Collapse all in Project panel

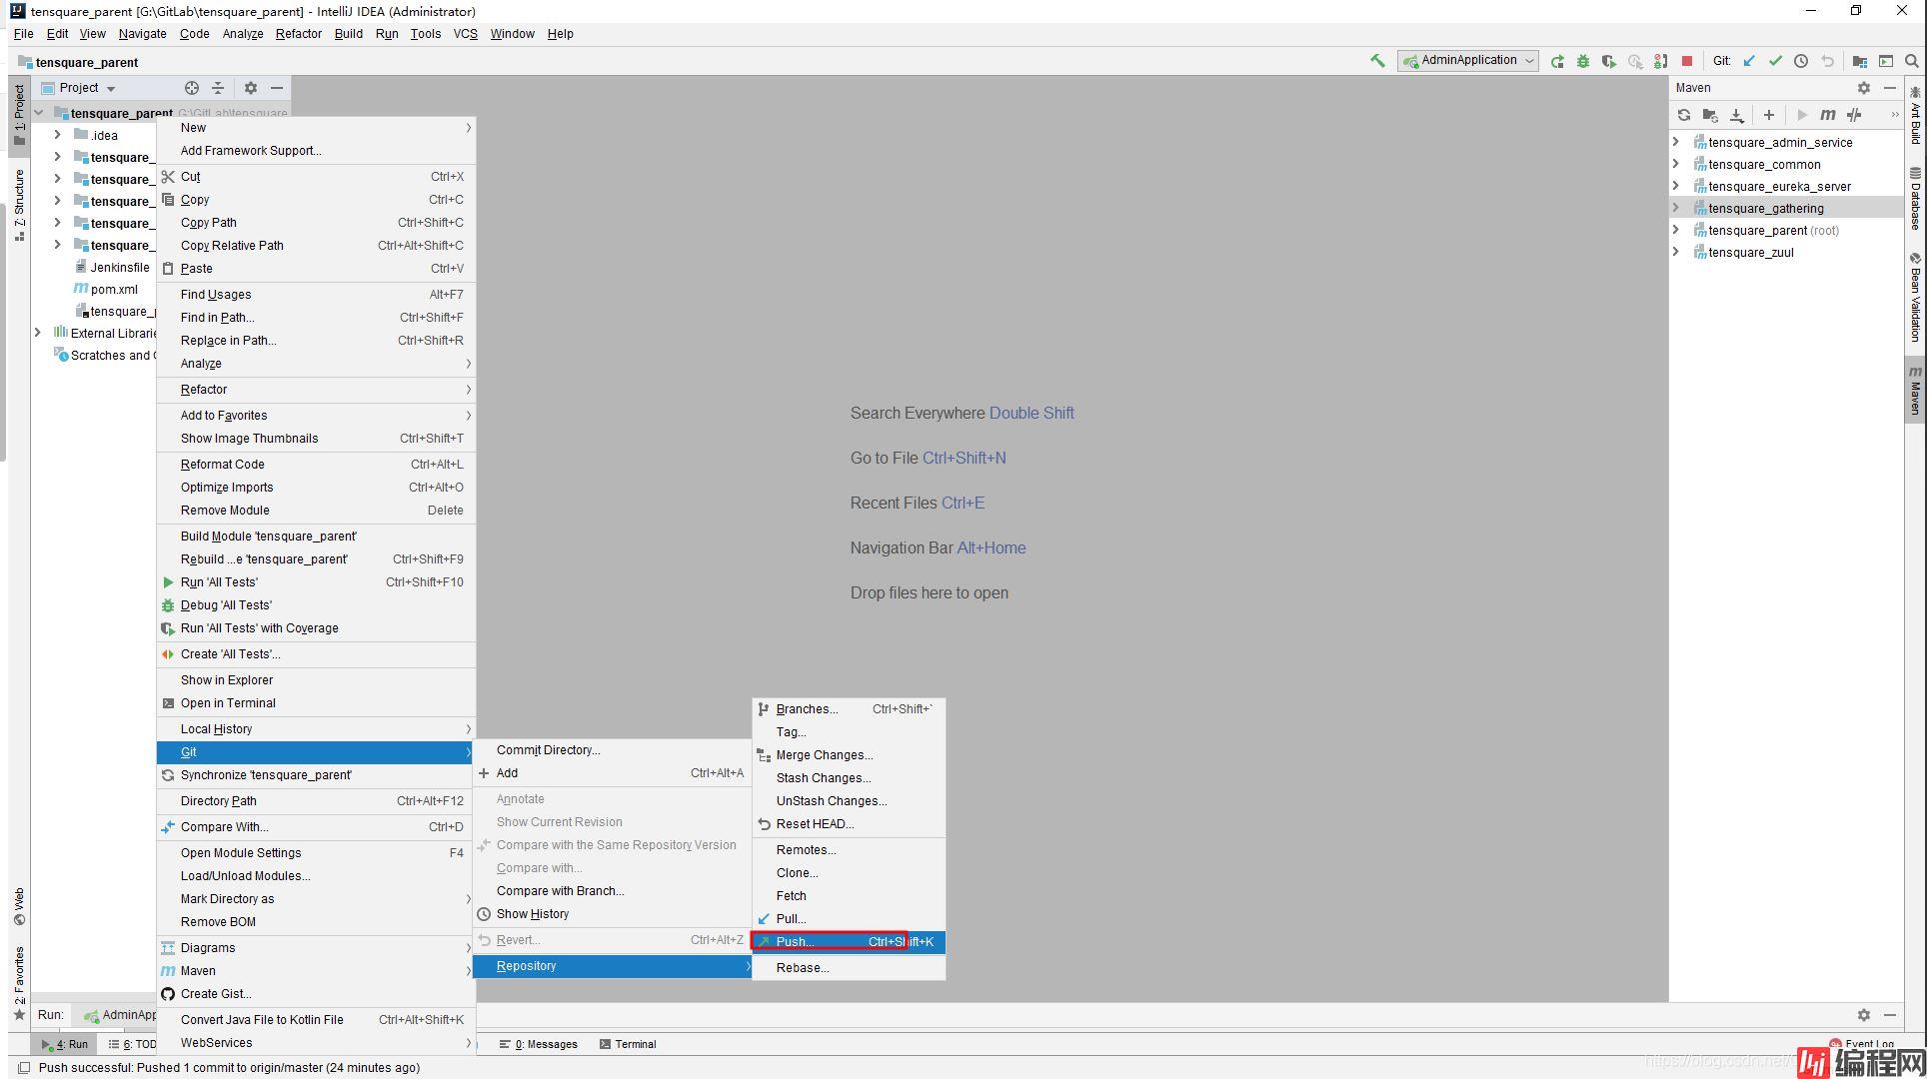pyautogui.click(x=218, y=88)
